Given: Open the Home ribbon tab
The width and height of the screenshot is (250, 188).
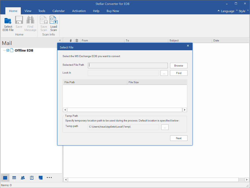Looking at the screenshot, I should (x=13, y=11).
